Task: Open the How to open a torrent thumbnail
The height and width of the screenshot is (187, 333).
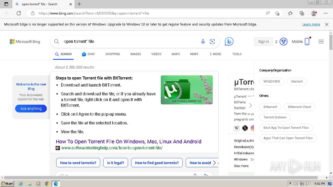Action: [187, 90]
